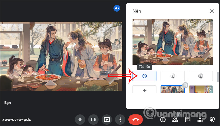Select the animated classroom background thumbnail
This screenshot has width=220, height=126.
click(201, 89)
